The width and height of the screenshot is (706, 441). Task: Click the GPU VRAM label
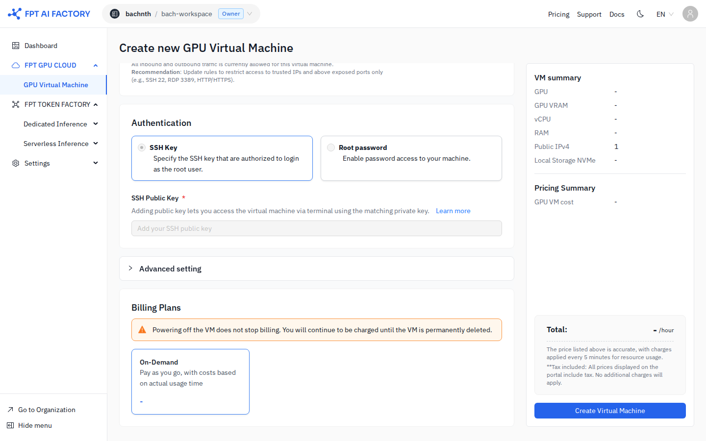(551, 105)
